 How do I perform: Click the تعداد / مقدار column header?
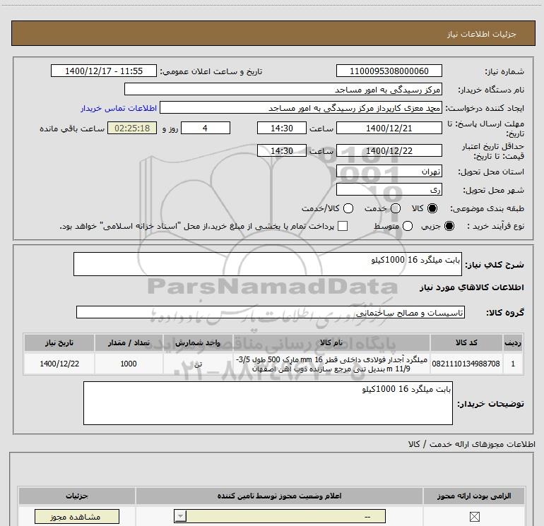[129, 342]
